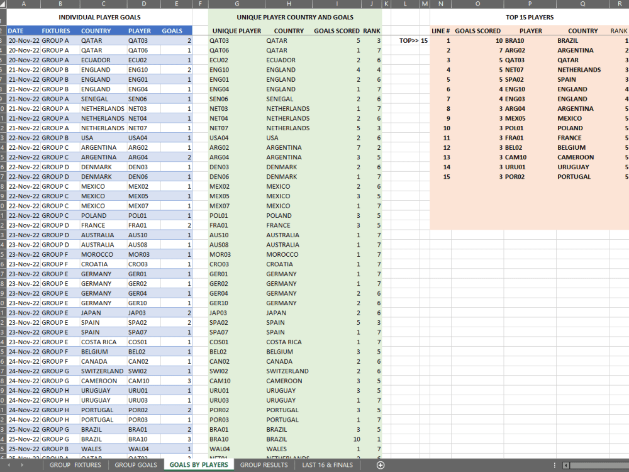Image resolution: width=629 pixels, height=472 pixels.
Task: Add a new sheet with plus icon
Action: coord(381,465)
